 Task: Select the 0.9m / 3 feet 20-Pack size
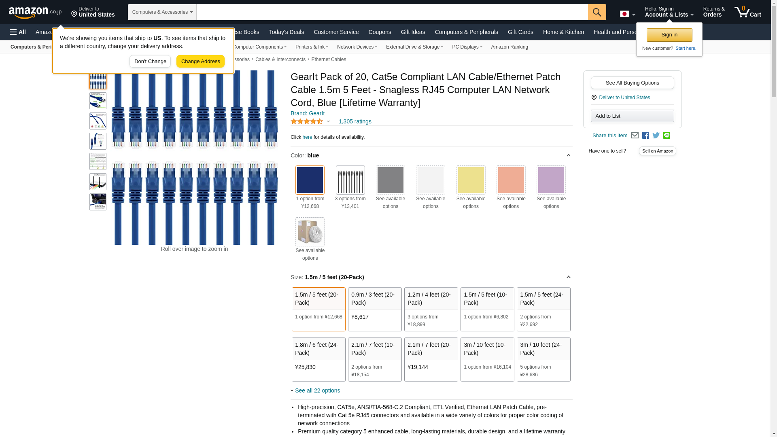click(374, 309)
